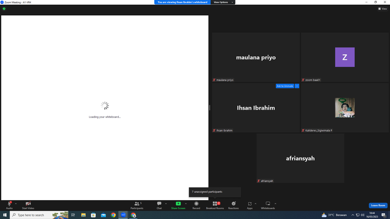Viewport: 390px width, 219px height.
Task: Open the Mail app from the taskbar
Action: click(x=103, y=215)
